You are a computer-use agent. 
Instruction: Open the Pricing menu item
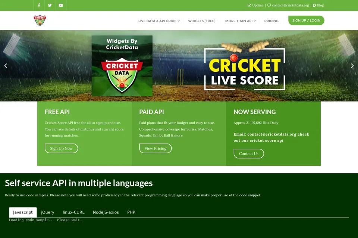271,21
